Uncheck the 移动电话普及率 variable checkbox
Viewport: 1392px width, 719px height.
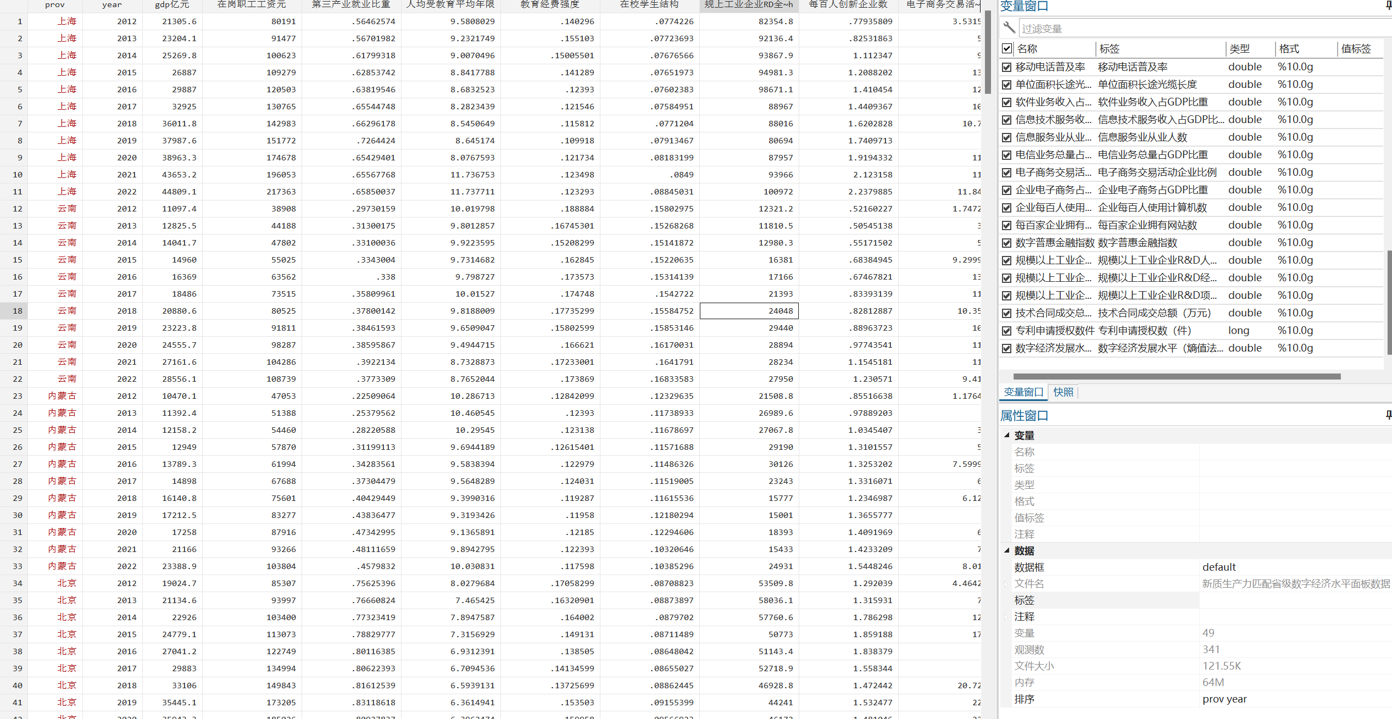[x=1007, y=67]
